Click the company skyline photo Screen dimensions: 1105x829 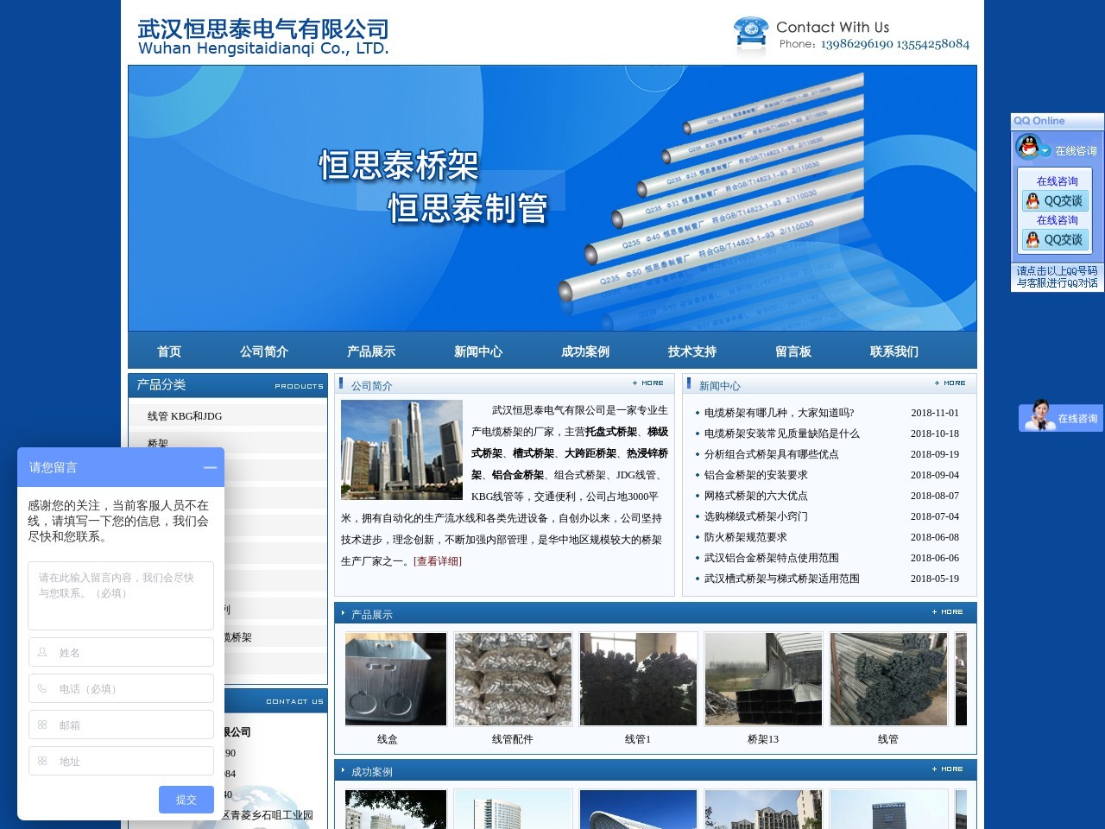tap(401, 450)
